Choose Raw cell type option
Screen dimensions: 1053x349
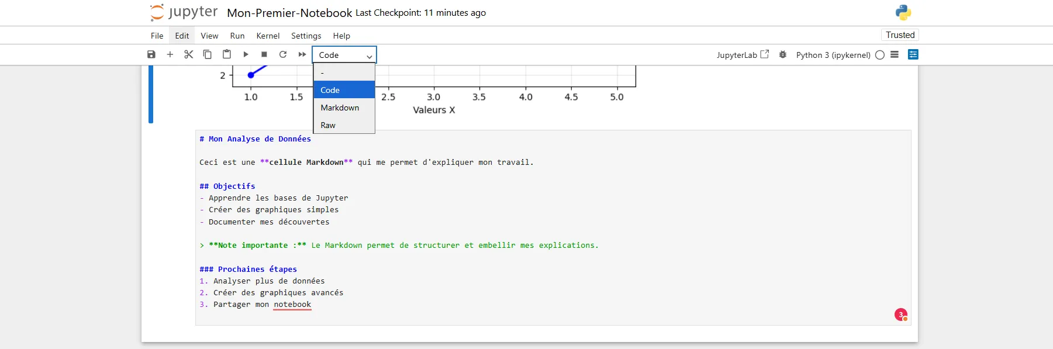[x=328, y=125]
